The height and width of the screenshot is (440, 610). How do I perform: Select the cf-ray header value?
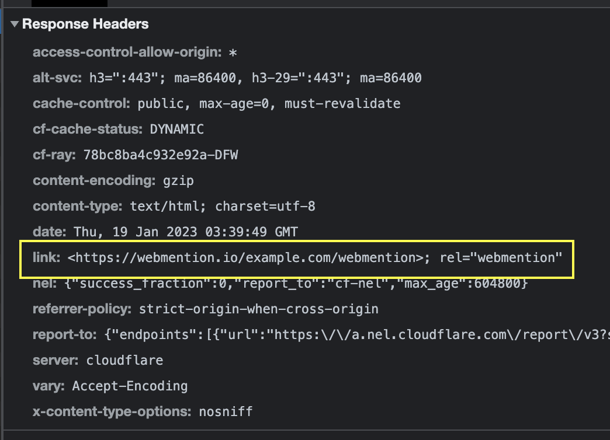(162, 155)
